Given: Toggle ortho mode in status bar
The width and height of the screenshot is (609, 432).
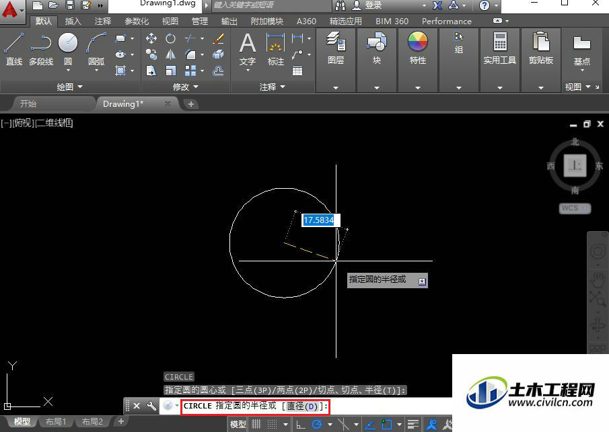Looking at the screenshot, I should point(301,424).
